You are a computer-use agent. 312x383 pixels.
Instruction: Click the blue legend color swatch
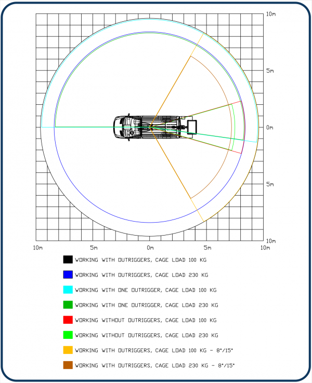click(68, 275)
